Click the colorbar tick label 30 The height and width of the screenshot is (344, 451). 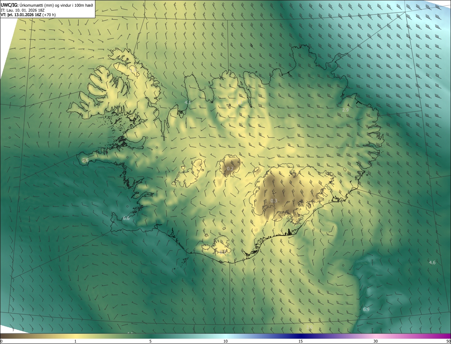pos(376,341)
